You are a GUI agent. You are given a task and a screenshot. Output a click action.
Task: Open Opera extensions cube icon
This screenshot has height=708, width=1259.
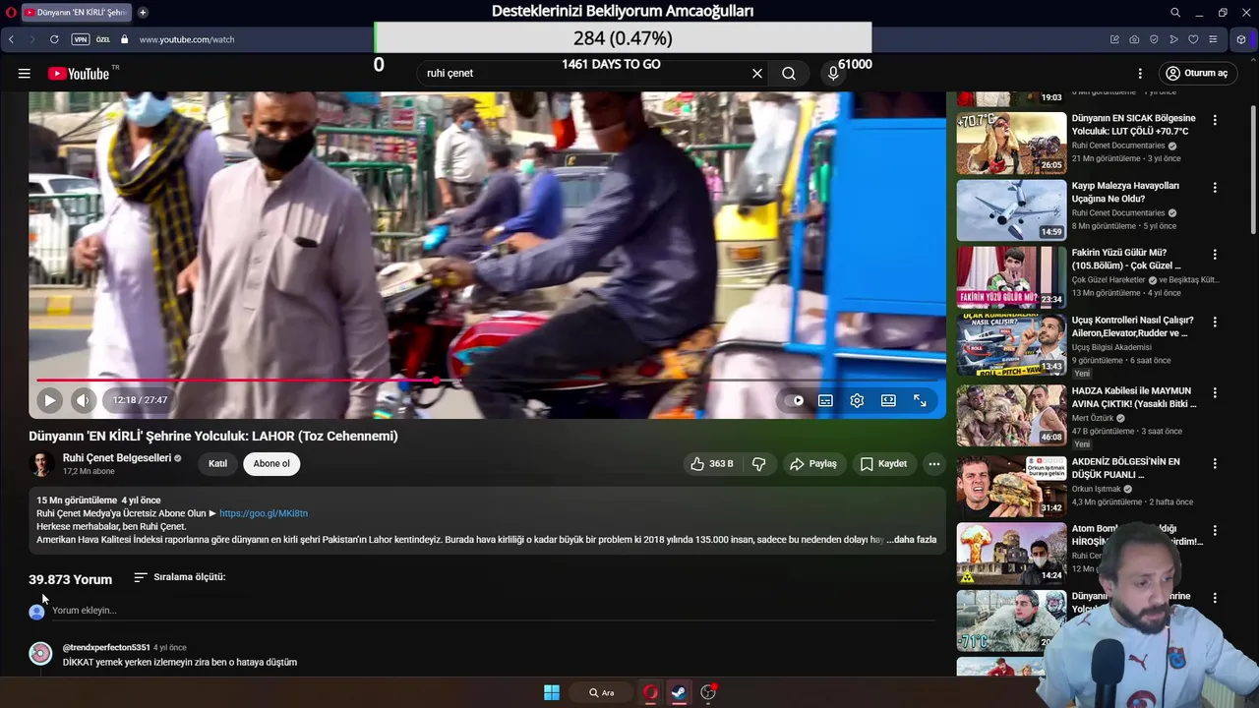coord(1241,39)
